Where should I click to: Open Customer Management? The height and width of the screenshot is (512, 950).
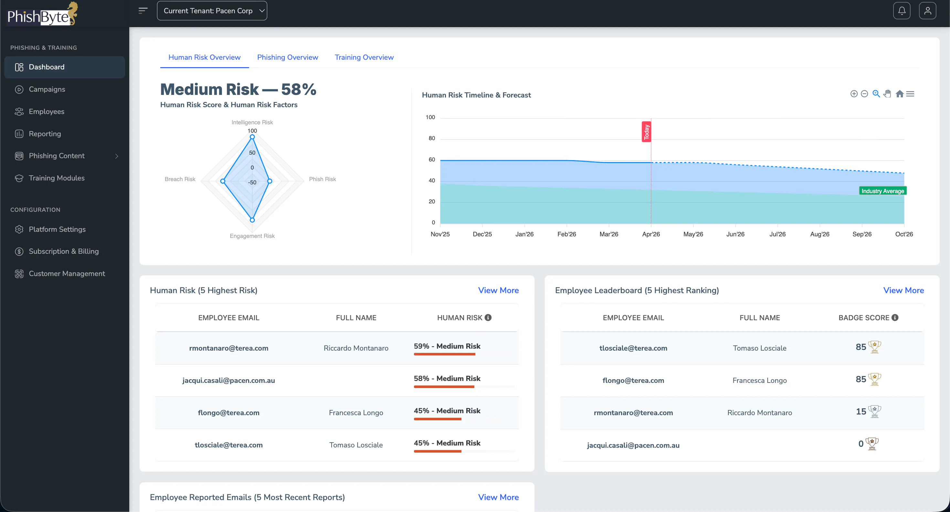[x=65, y=274]
